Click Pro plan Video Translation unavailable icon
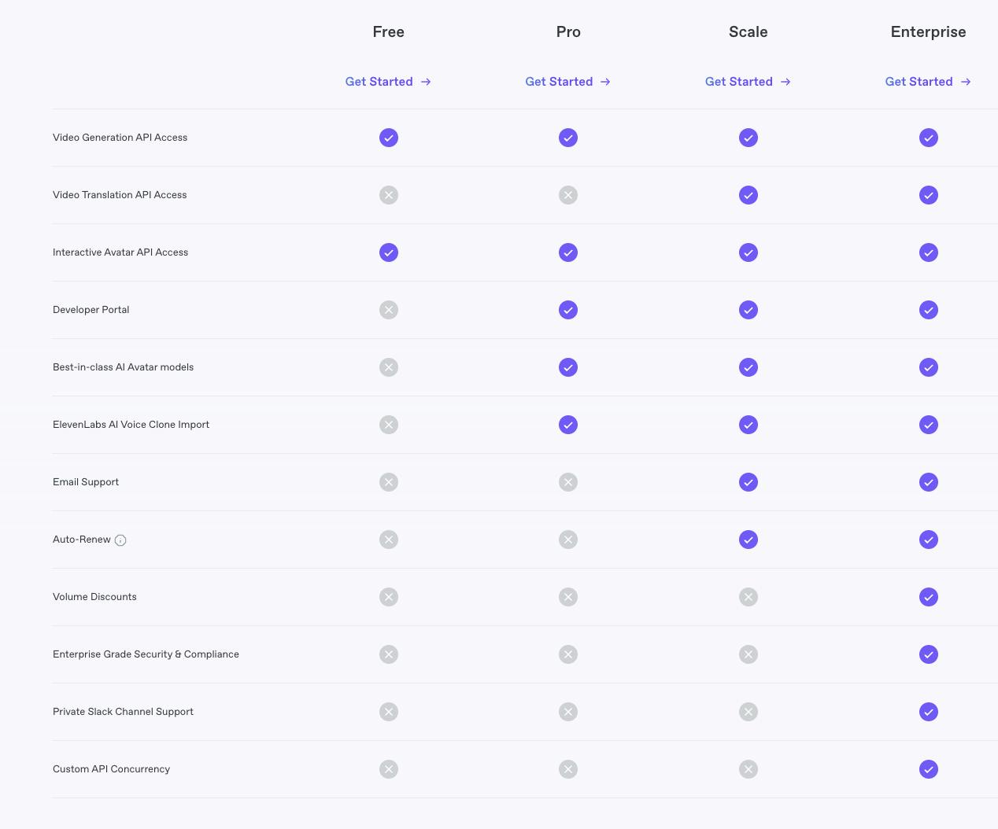The image size is (998, 829). coord(568,195)
